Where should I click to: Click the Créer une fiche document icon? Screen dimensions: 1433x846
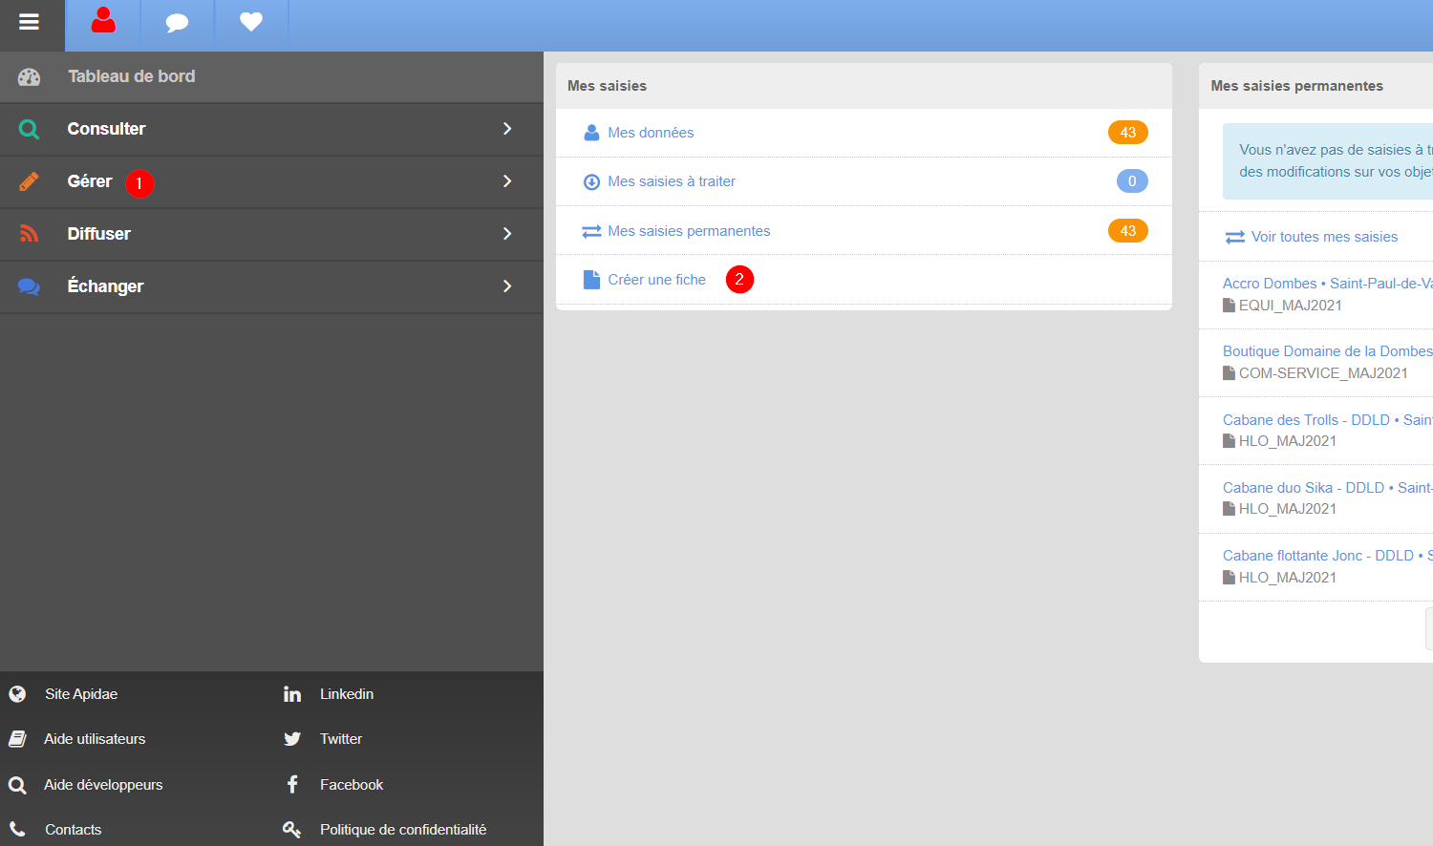(x=591, y=280)
